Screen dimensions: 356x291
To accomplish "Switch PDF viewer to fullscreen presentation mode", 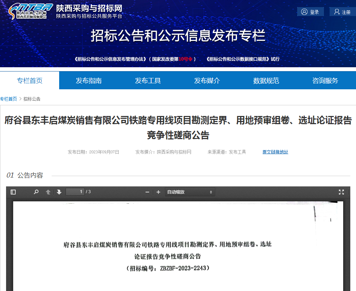I will [x=341, y=192].
